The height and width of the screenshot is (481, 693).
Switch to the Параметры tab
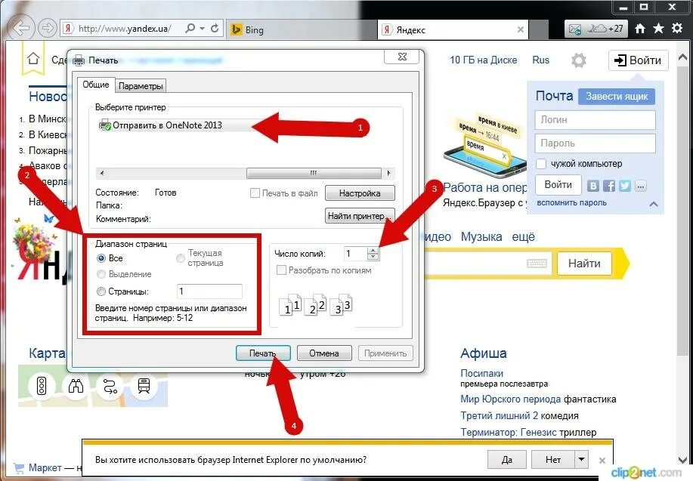141,86
